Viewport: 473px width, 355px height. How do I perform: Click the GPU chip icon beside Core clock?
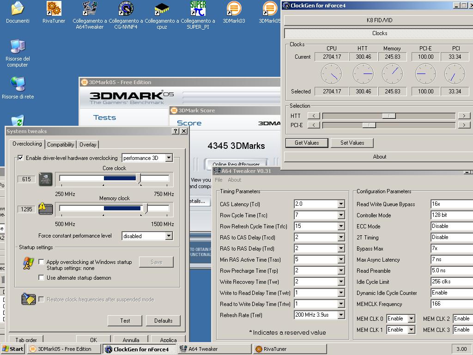46,179
